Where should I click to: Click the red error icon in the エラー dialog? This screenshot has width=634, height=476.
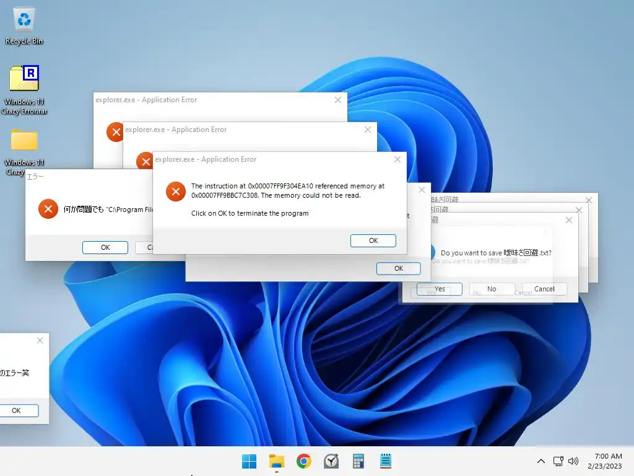[x=48, y=209]
